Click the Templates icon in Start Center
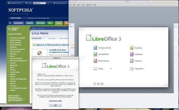The width and height of the screenshot is (179, 110). [132, 69]
